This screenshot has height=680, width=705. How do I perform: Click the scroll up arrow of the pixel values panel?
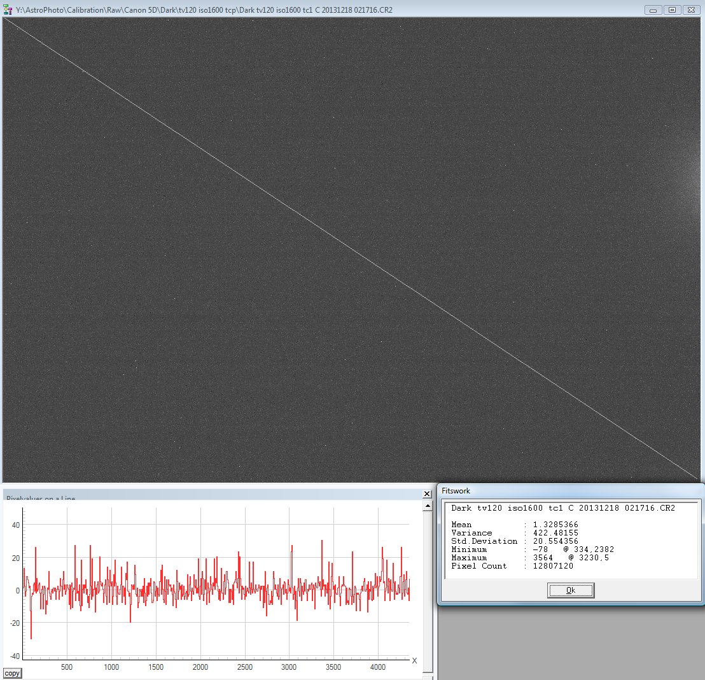(x=428, y=506)
